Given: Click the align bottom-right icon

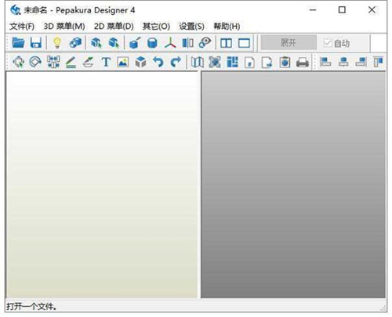Looking at the screenshot, I should pos(361,62).
